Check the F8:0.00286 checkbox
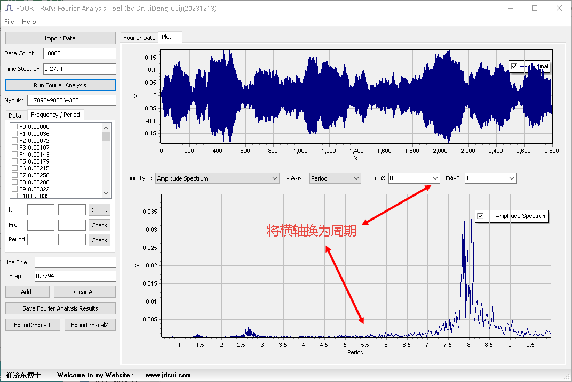The image size is (572, 382). [x=15, y=182]
